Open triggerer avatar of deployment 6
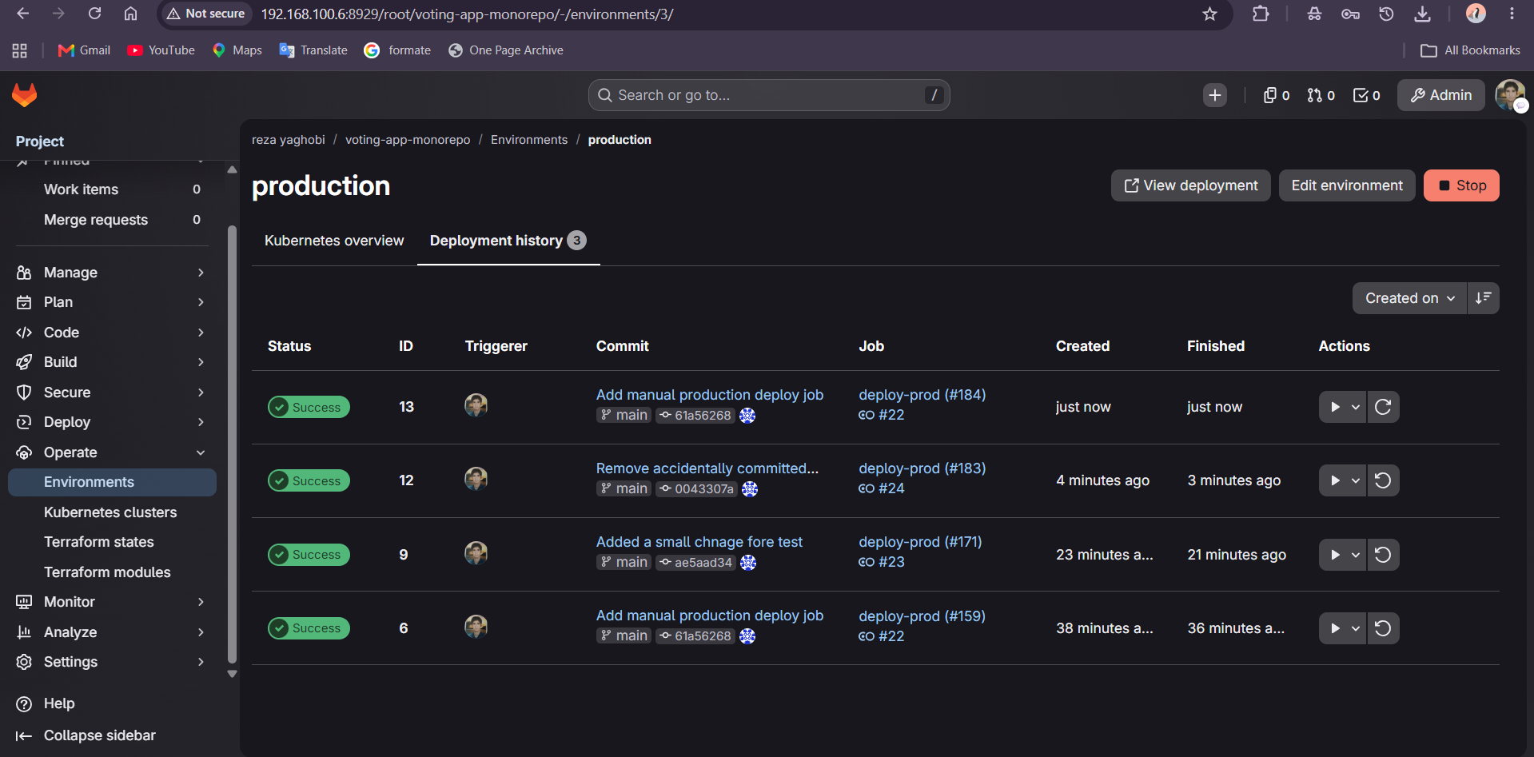 pos(476,627)
